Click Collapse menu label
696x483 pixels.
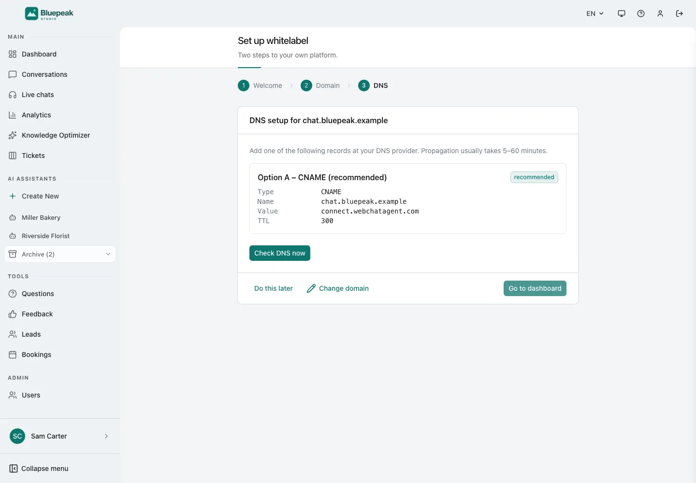coord(45,469)
